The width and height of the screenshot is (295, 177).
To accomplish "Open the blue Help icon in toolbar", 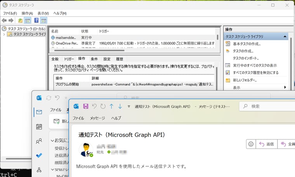I will tap(36, 20).
